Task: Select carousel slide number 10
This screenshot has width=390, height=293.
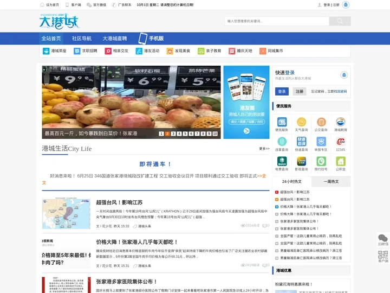Action: (215, 133)
